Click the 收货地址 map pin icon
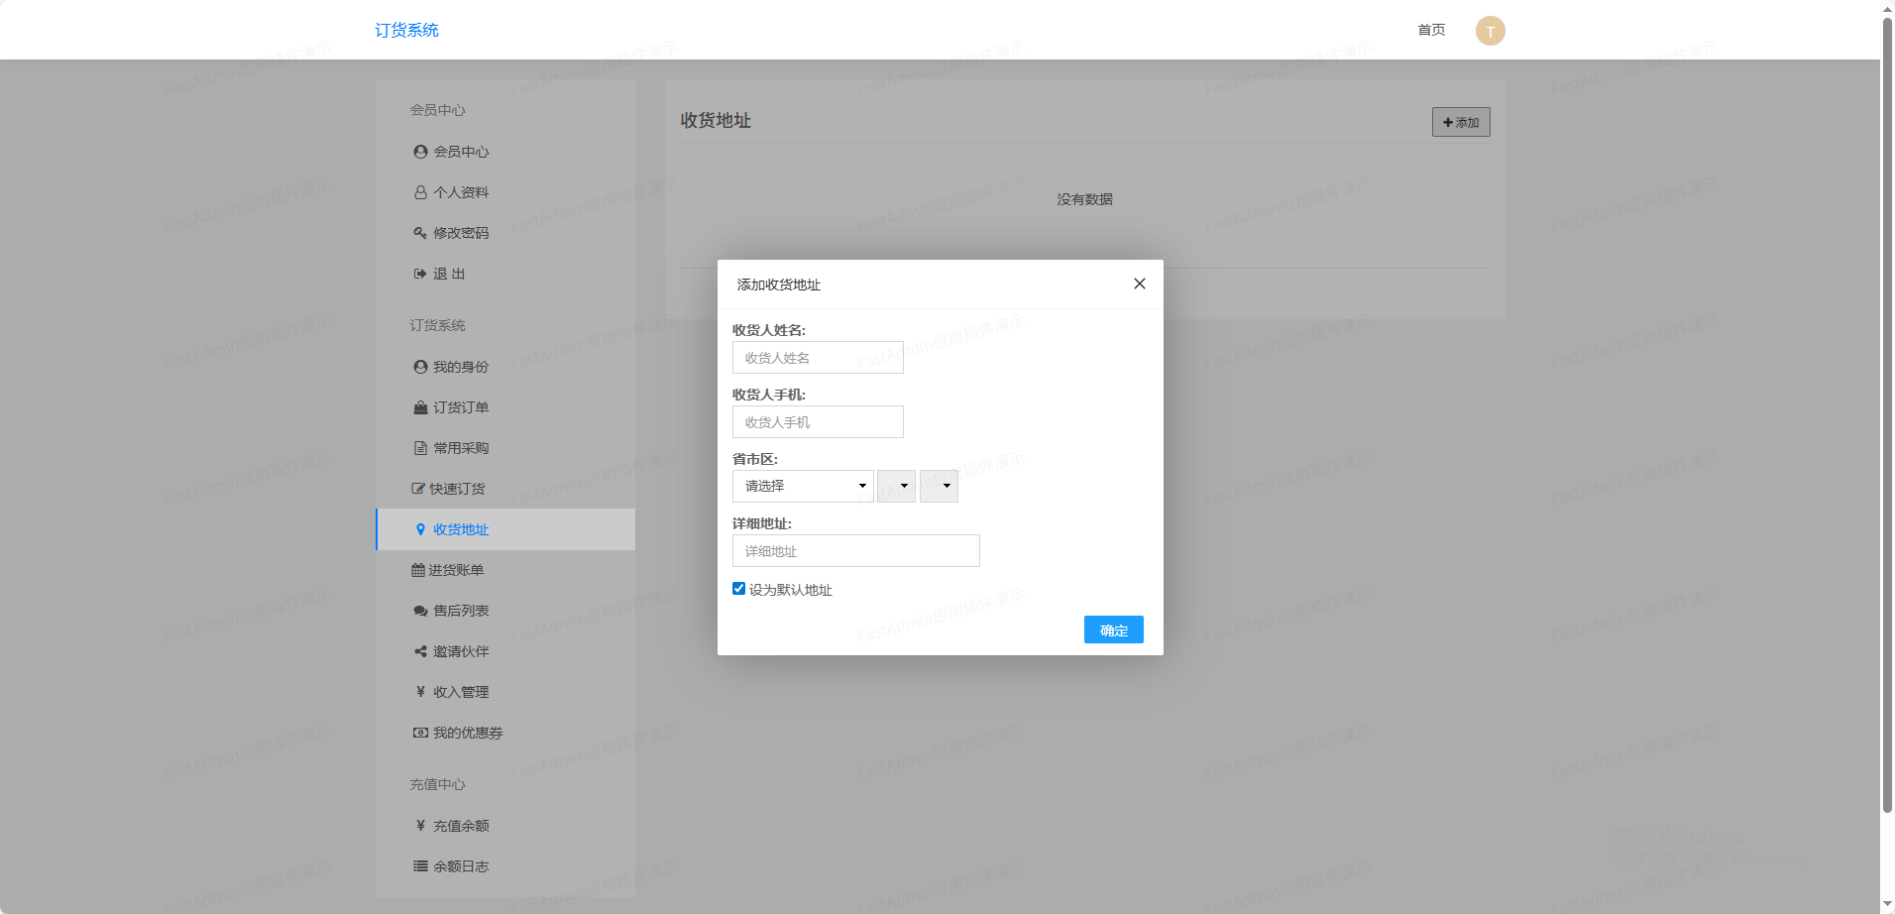Viewport: 1895px width, 914px height. point(420,529)
